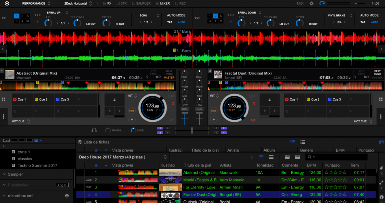The image size is (385, 203).
Task: Click the info icon on right sidebar
Action: pos(382,197)
